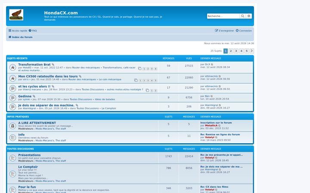Go to recent topics page 3
310x193 pixels.
click(236, 51)
